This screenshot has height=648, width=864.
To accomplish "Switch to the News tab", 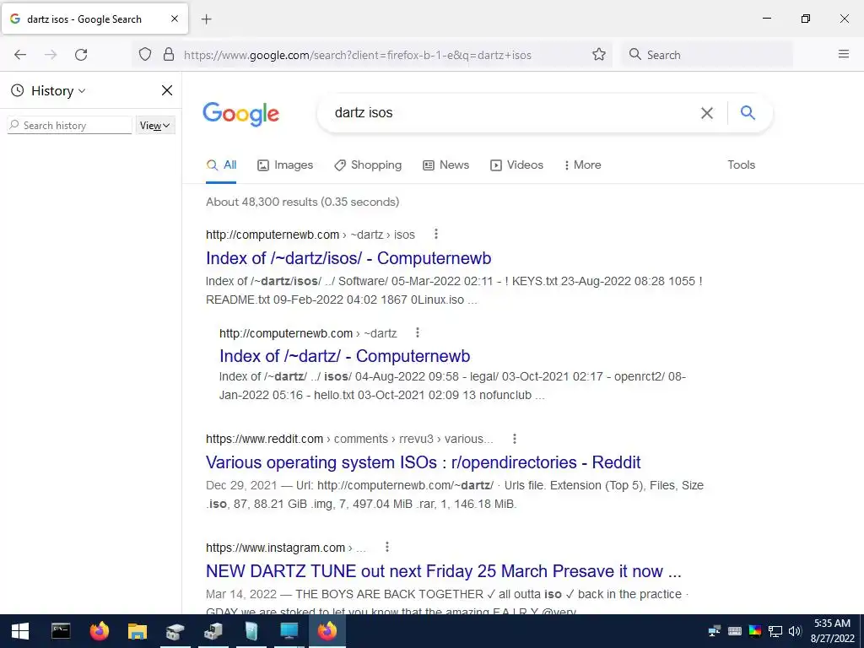I will (445, 165).
